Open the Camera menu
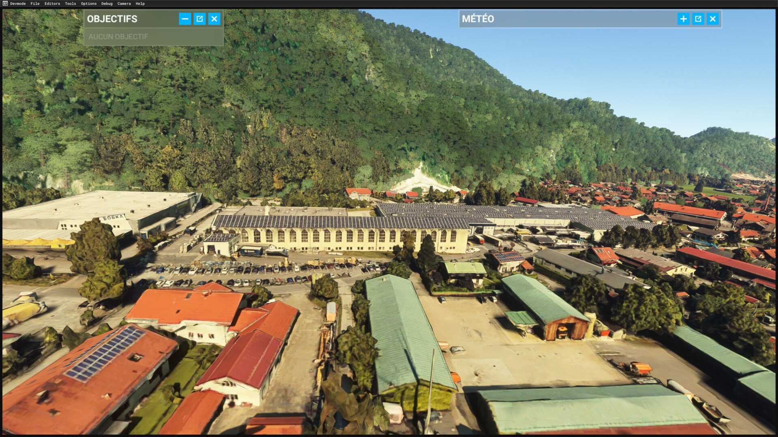The height and width of the screenshot is (437, 778). (124, 4)
